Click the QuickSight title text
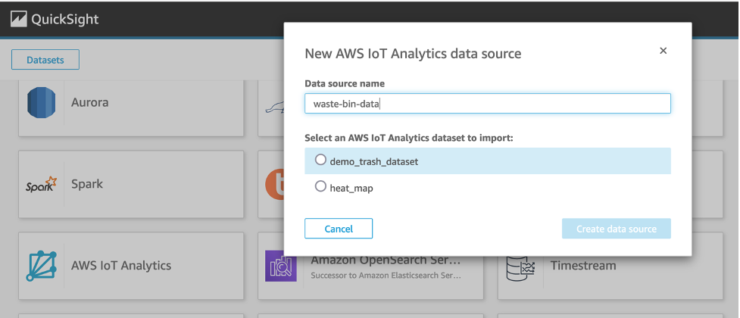 (x=65, y=19)
